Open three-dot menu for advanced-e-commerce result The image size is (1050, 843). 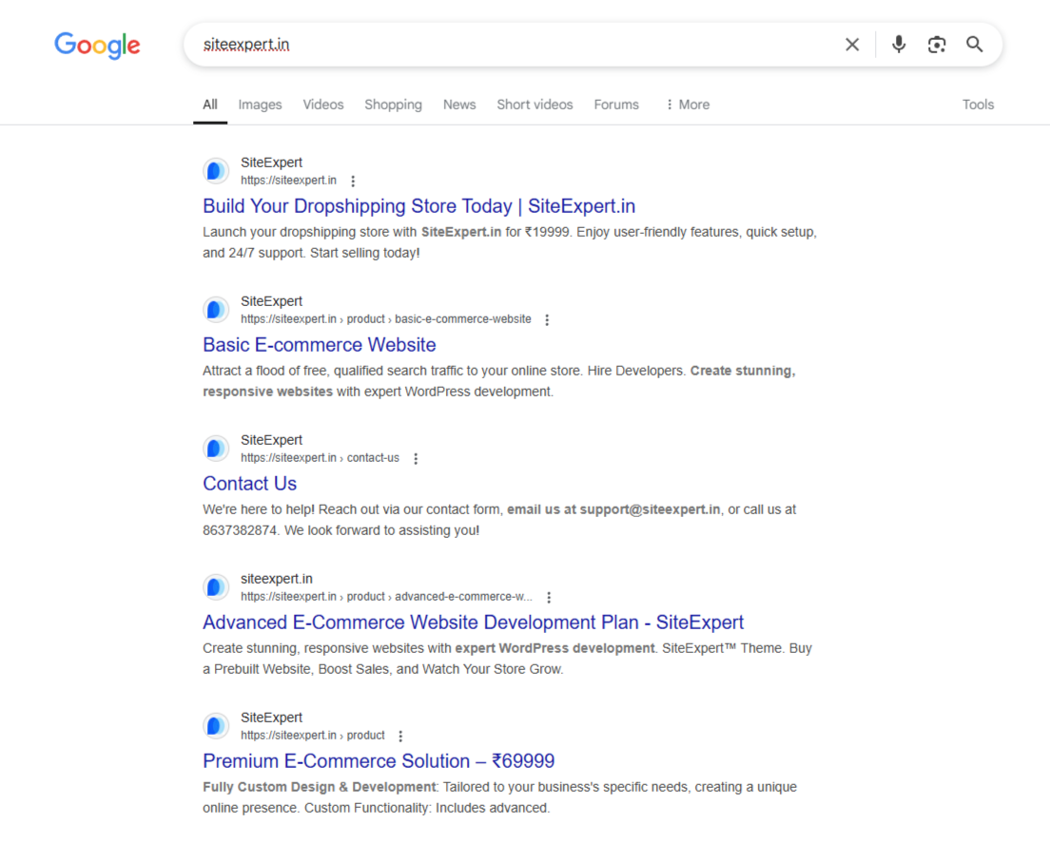click(549, 597)
